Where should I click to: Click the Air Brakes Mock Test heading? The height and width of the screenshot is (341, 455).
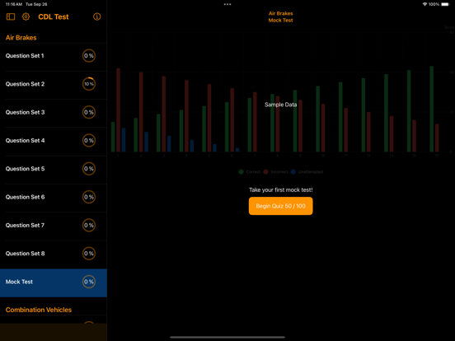[x=280, y=16]
